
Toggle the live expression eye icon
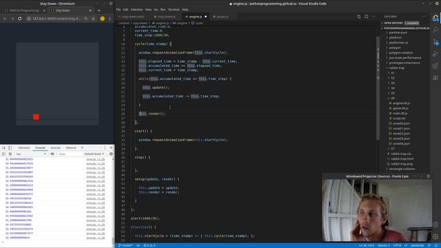click(52, 154)
